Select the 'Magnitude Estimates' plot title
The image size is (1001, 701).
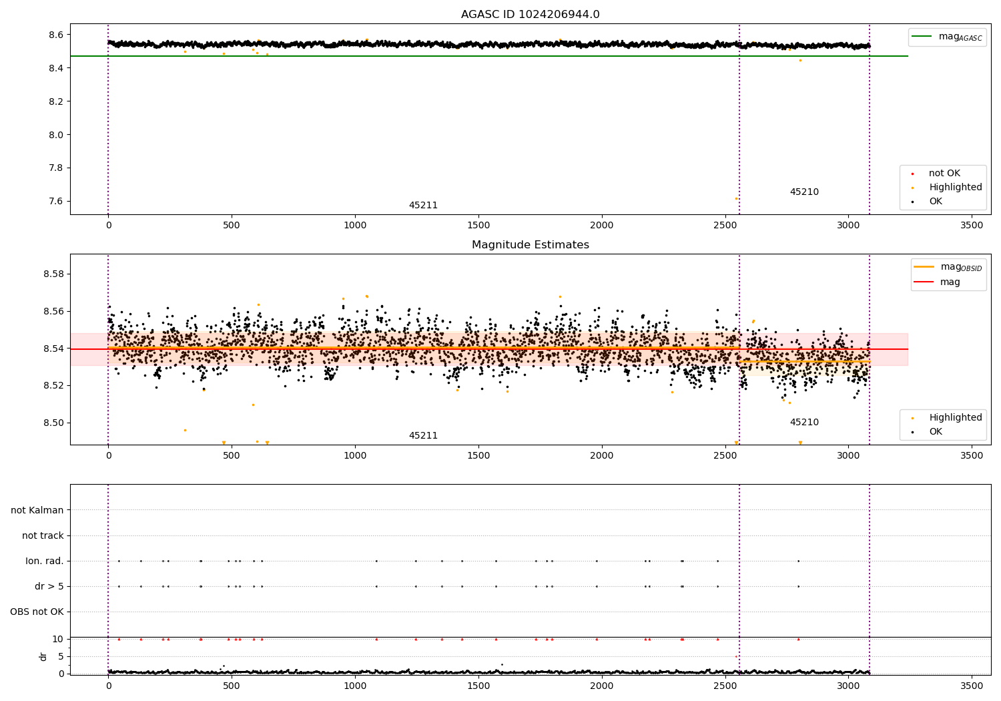[x=530, y=245]
